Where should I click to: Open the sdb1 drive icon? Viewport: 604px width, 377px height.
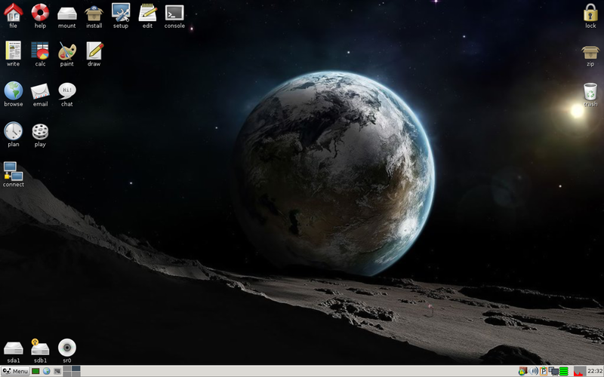[40, 351]
